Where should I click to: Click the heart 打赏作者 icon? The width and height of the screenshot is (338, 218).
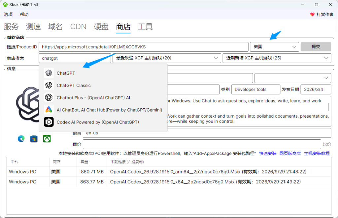tap(312, 14)
